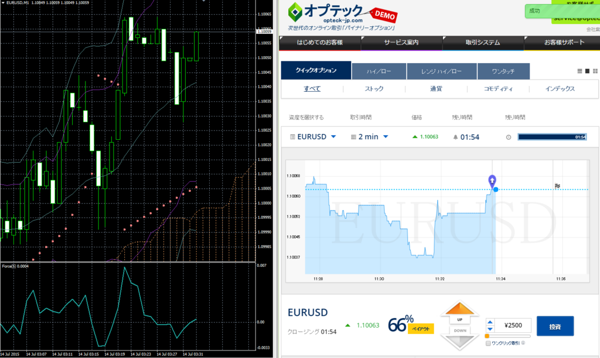Click the blue 投資 button
Viewport: 600px width, 358px height.
pyautogui.click(x=555, y=326)
